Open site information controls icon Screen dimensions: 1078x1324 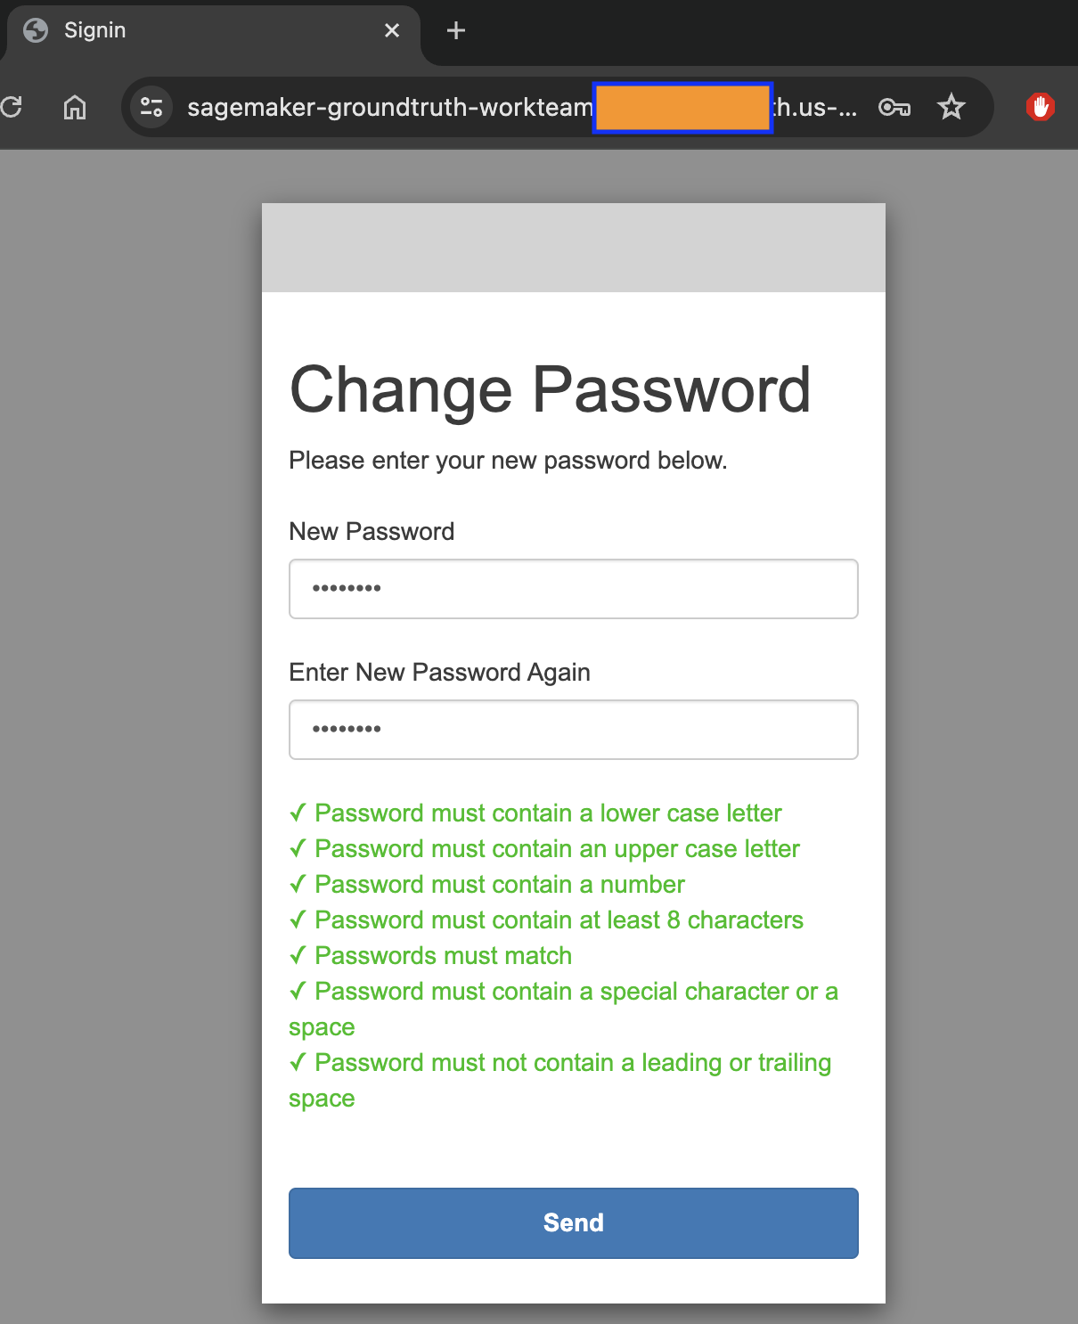click(x=151, y=108)
